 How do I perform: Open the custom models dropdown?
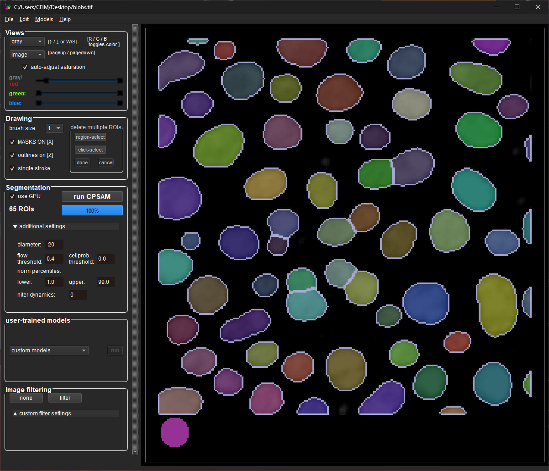(49, 351)
